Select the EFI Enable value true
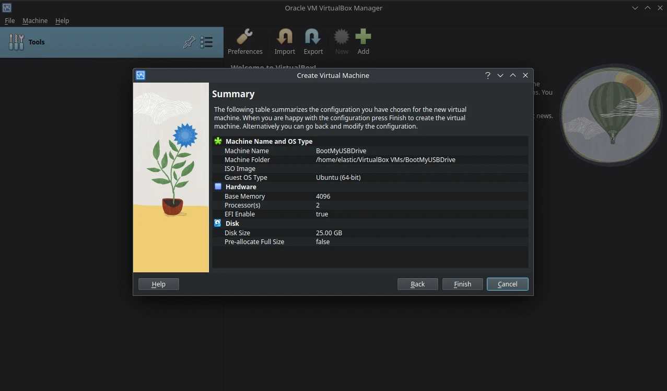 (x=322, y=214)
